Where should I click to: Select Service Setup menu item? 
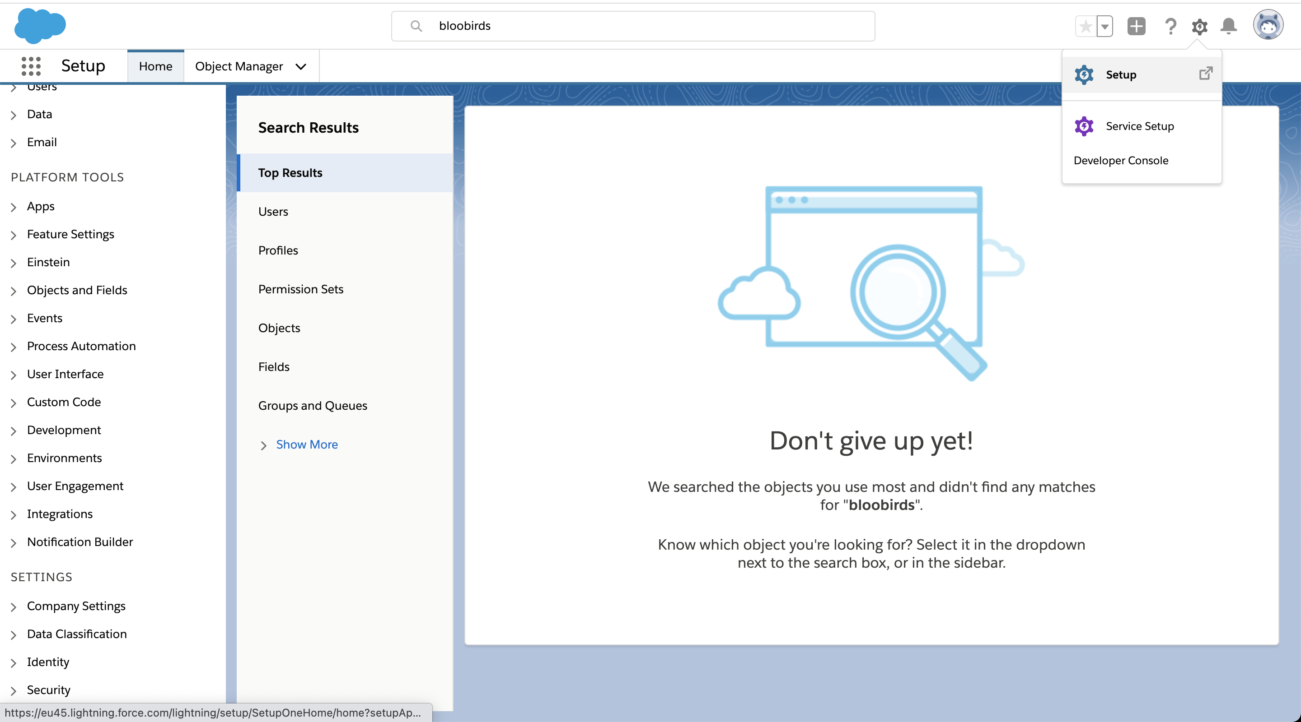pos(1142,126)
